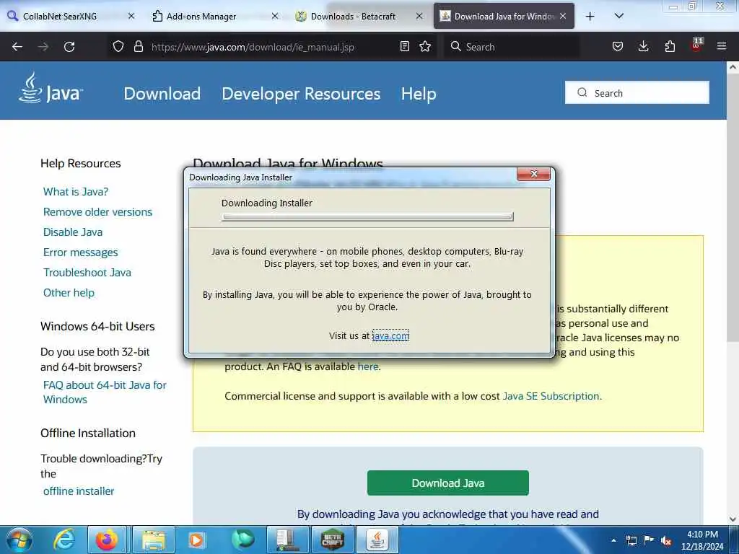Reload the current page

(69, 47)
